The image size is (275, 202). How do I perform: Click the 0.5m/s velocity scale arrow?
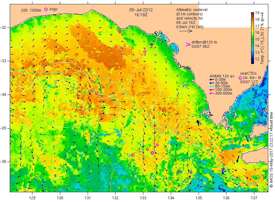pyautogui.click(x=185, y=31)
